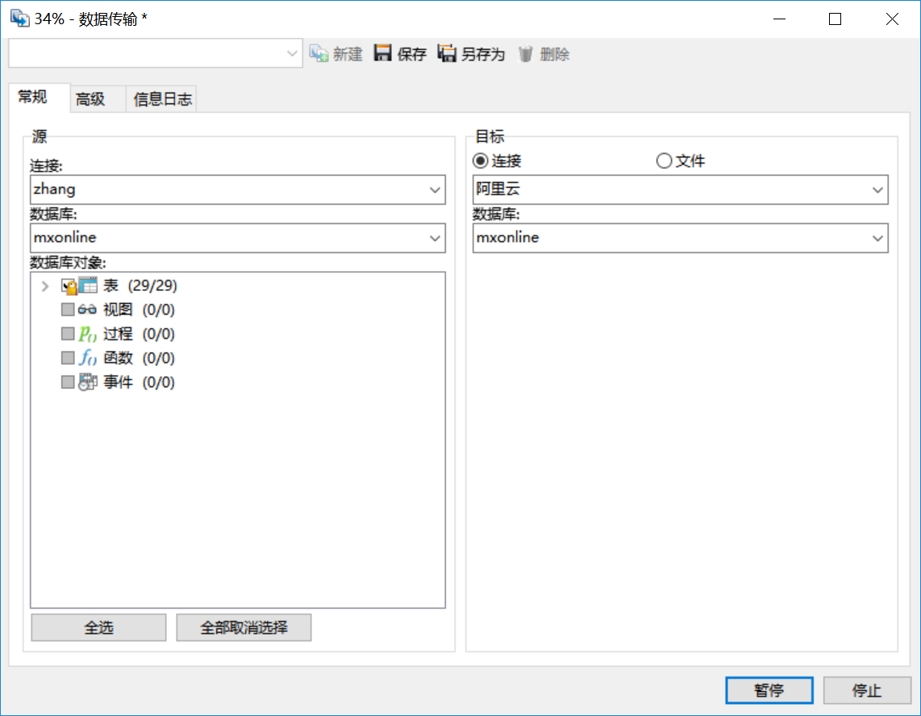Screen dimensions: 921x716
Task: Toggle the tables (表) checkbox
Action: coord(68,286)
